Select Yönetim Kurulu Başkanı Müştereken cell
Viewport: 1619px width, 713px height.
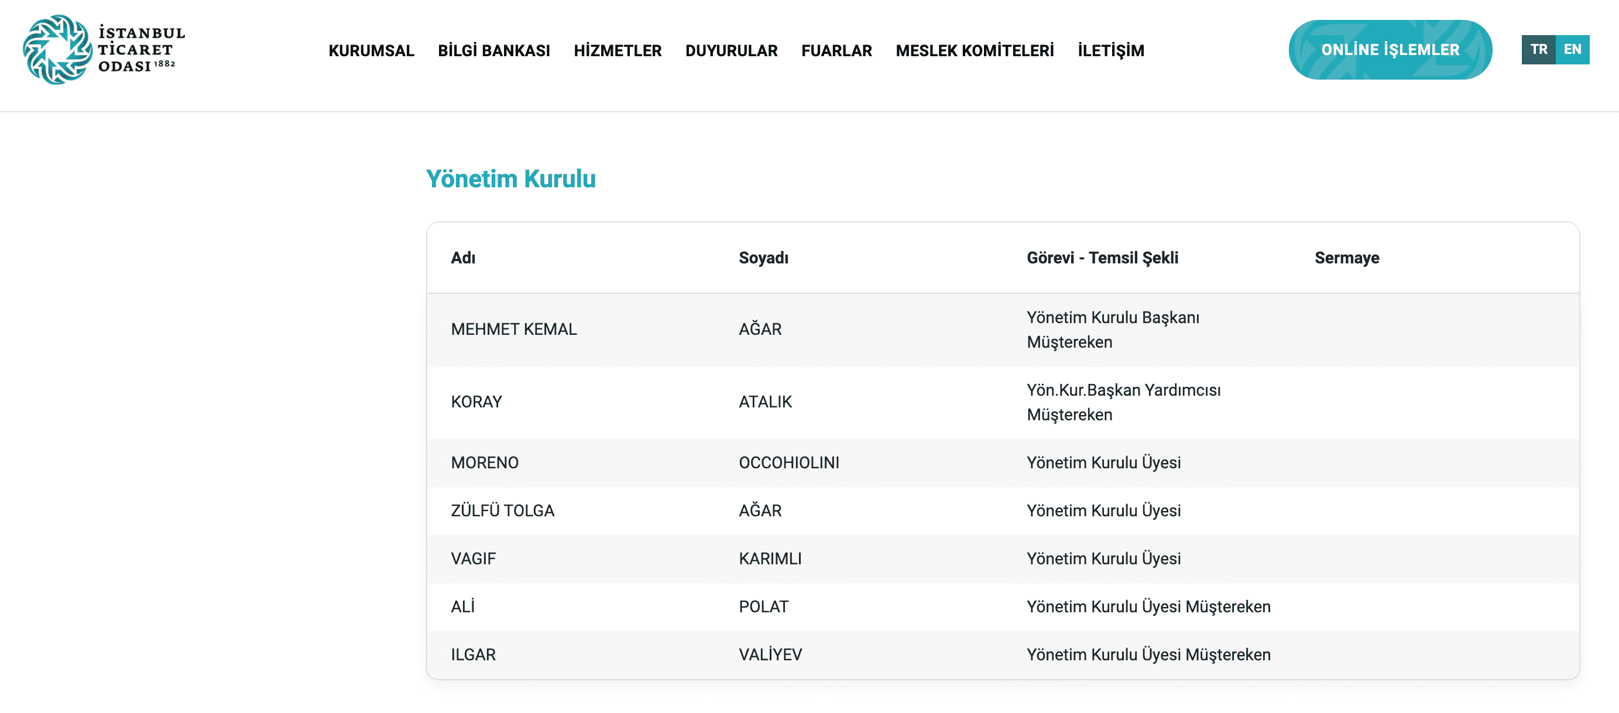coord(1113,330)
